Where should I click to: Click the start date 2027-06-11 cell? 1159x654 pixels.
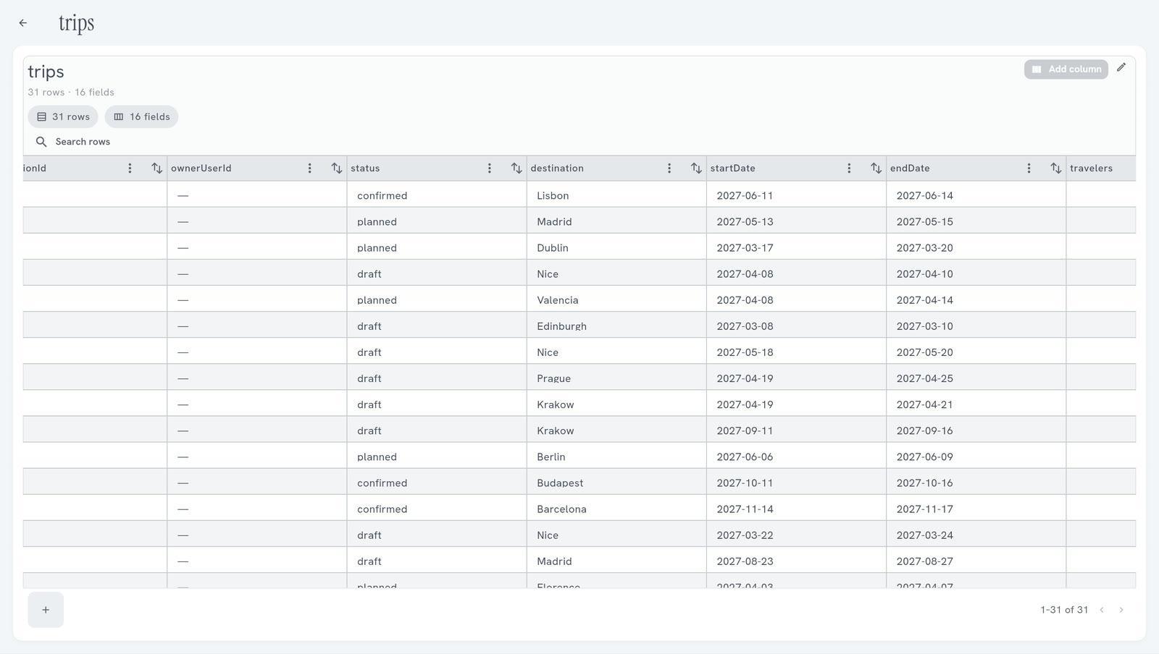coord(796,195)
